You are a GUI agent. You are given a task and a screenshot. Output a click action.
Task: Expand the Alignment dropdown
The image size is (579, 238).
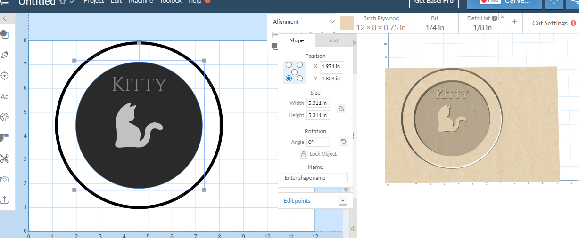332,22
